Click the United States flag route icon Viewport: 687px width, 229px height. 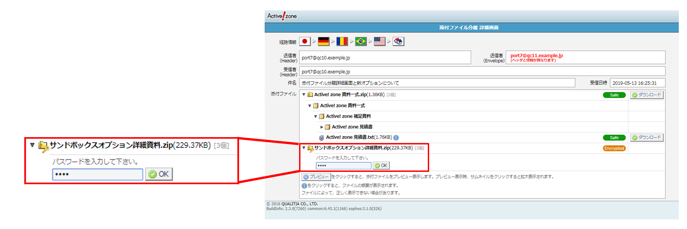(x=379, y=42)
